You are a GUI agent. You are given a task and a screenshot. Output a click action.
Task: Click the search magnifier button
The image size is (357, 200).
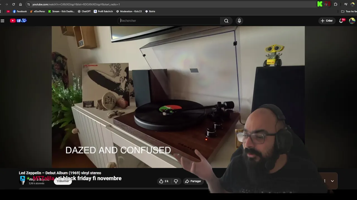[x=226, y=21]
